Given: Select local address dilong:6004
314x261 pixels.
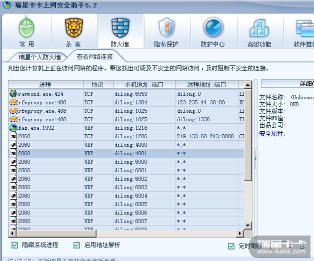Looking at the screenshot, I should point(131,196).
